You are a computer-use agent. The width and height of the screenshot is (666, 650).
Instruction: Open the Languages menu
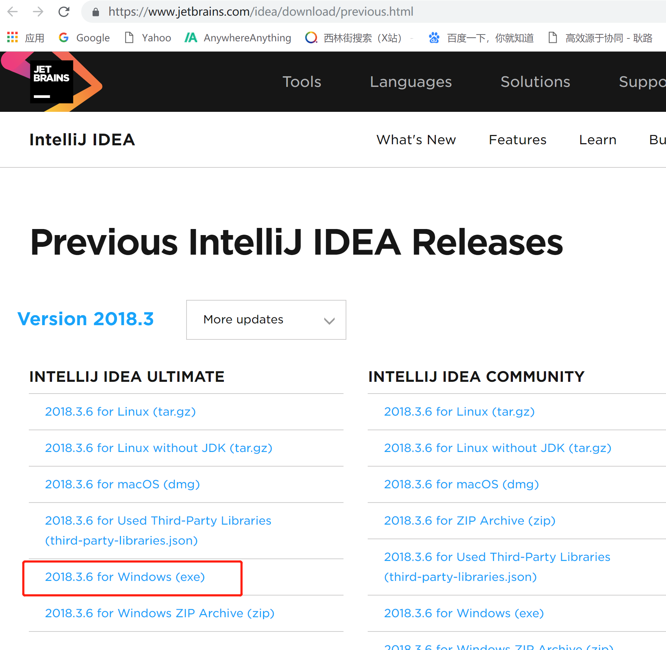tap(410, 82)
